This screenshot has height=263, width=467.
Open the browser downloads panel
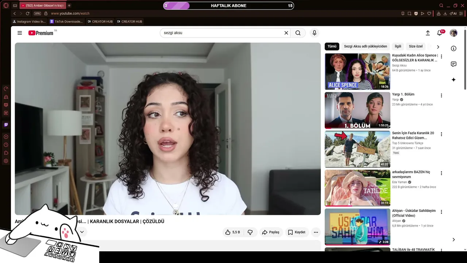(x=445, y=14)
